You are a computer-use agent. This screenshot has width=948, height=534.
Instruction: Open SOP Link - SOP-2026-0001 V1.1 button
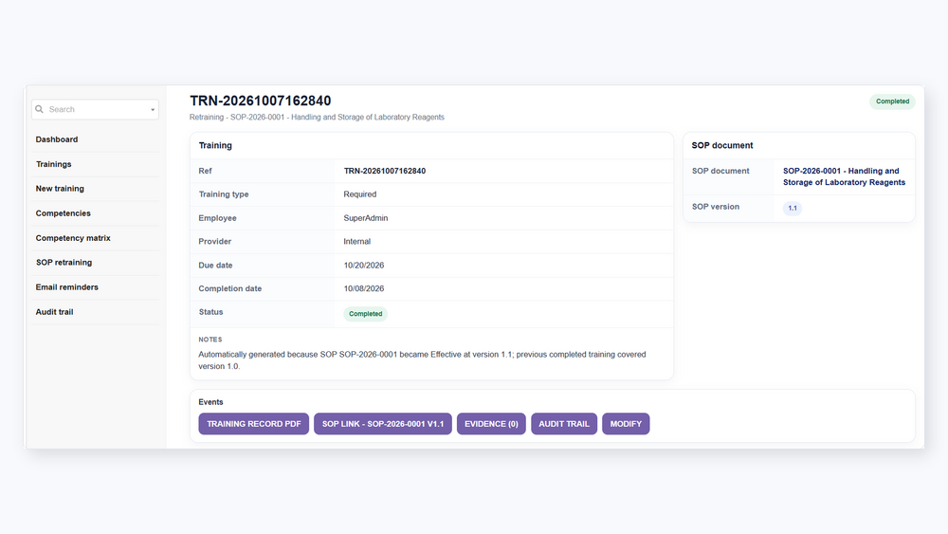pos(383,424)
